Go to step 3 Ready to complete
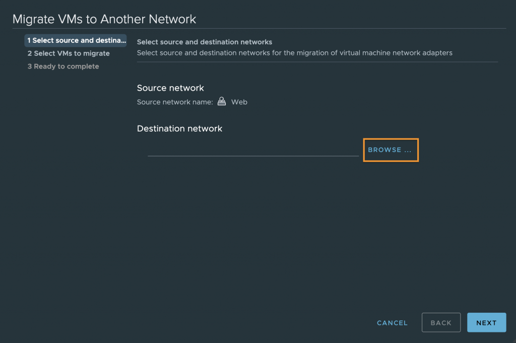516x343 pixels. [63, 66]
